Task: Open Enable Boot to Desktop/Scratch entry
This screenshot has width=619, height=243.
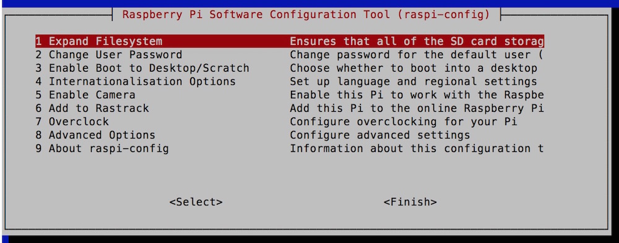Action: coord(142,68)
